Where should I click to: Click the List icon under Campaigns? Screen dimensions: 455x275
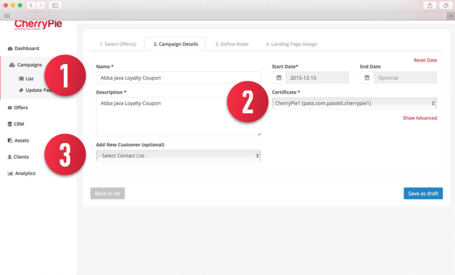21,79
